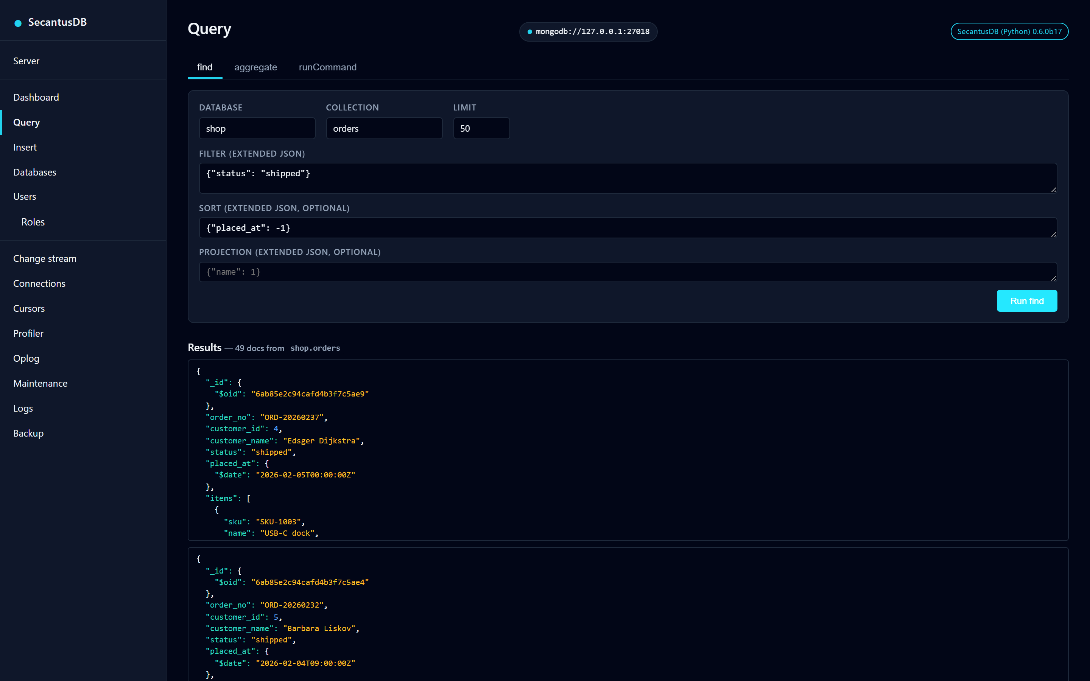Viewport: 1090px width, 681px height.
Task: Click the order number "ORD-20260237"
Action: (292, 418)
